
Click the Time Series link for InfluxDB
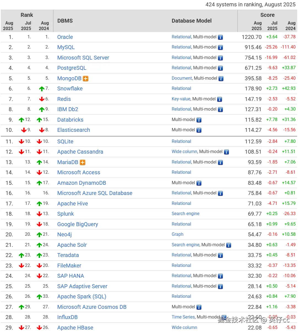coord(183,317)
